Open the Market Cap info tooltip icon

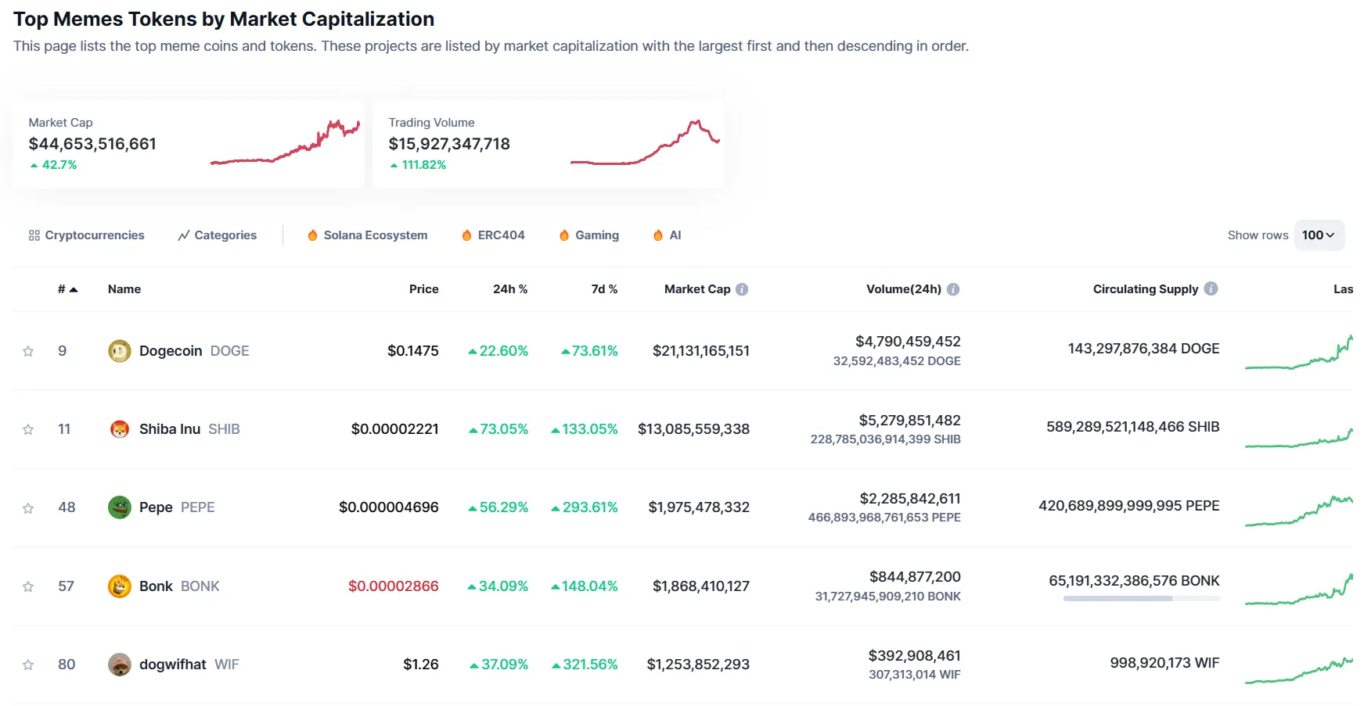742,289
